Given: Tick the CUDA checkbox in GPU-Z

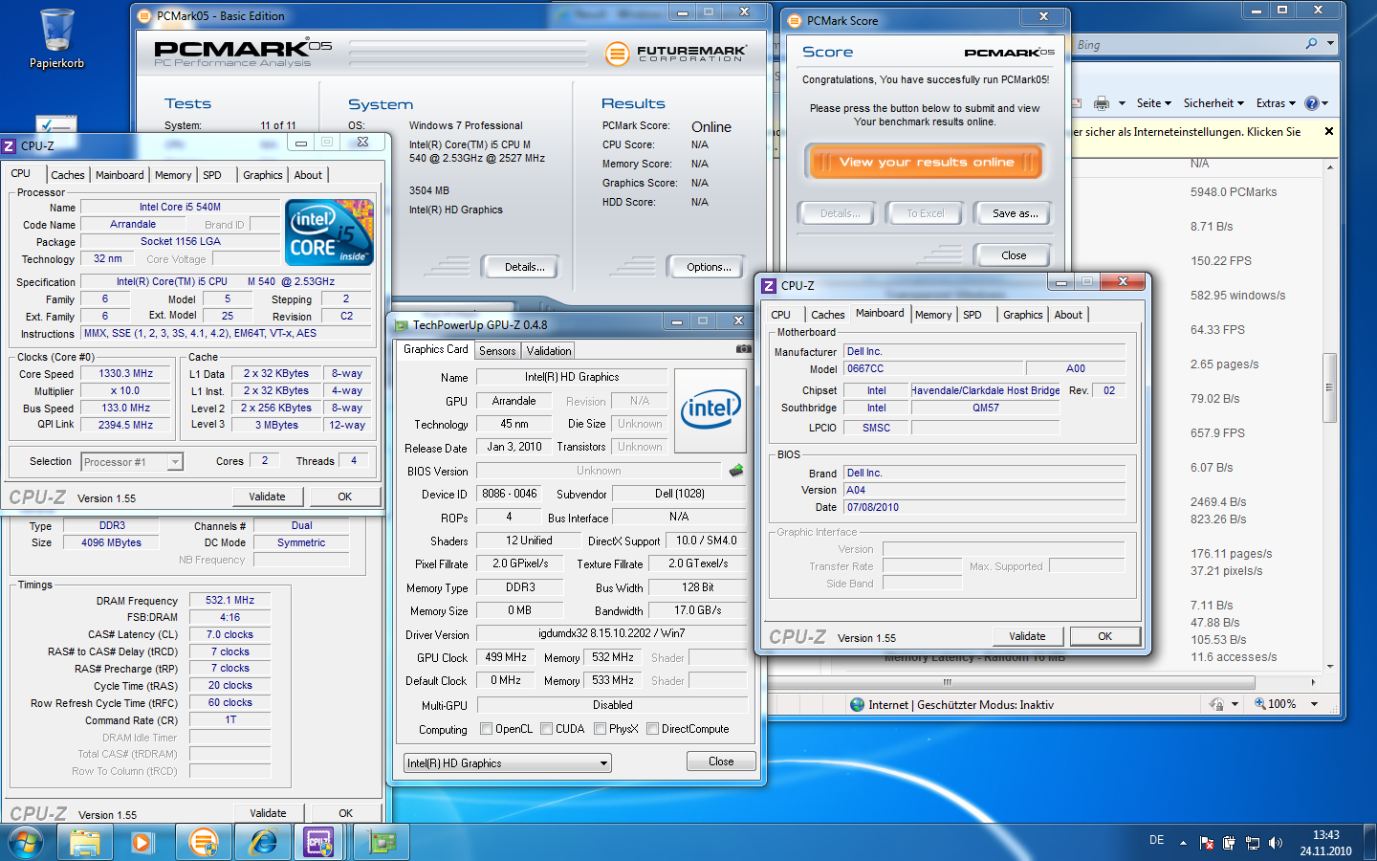Looking at the screenshot, I should (546, 729).
